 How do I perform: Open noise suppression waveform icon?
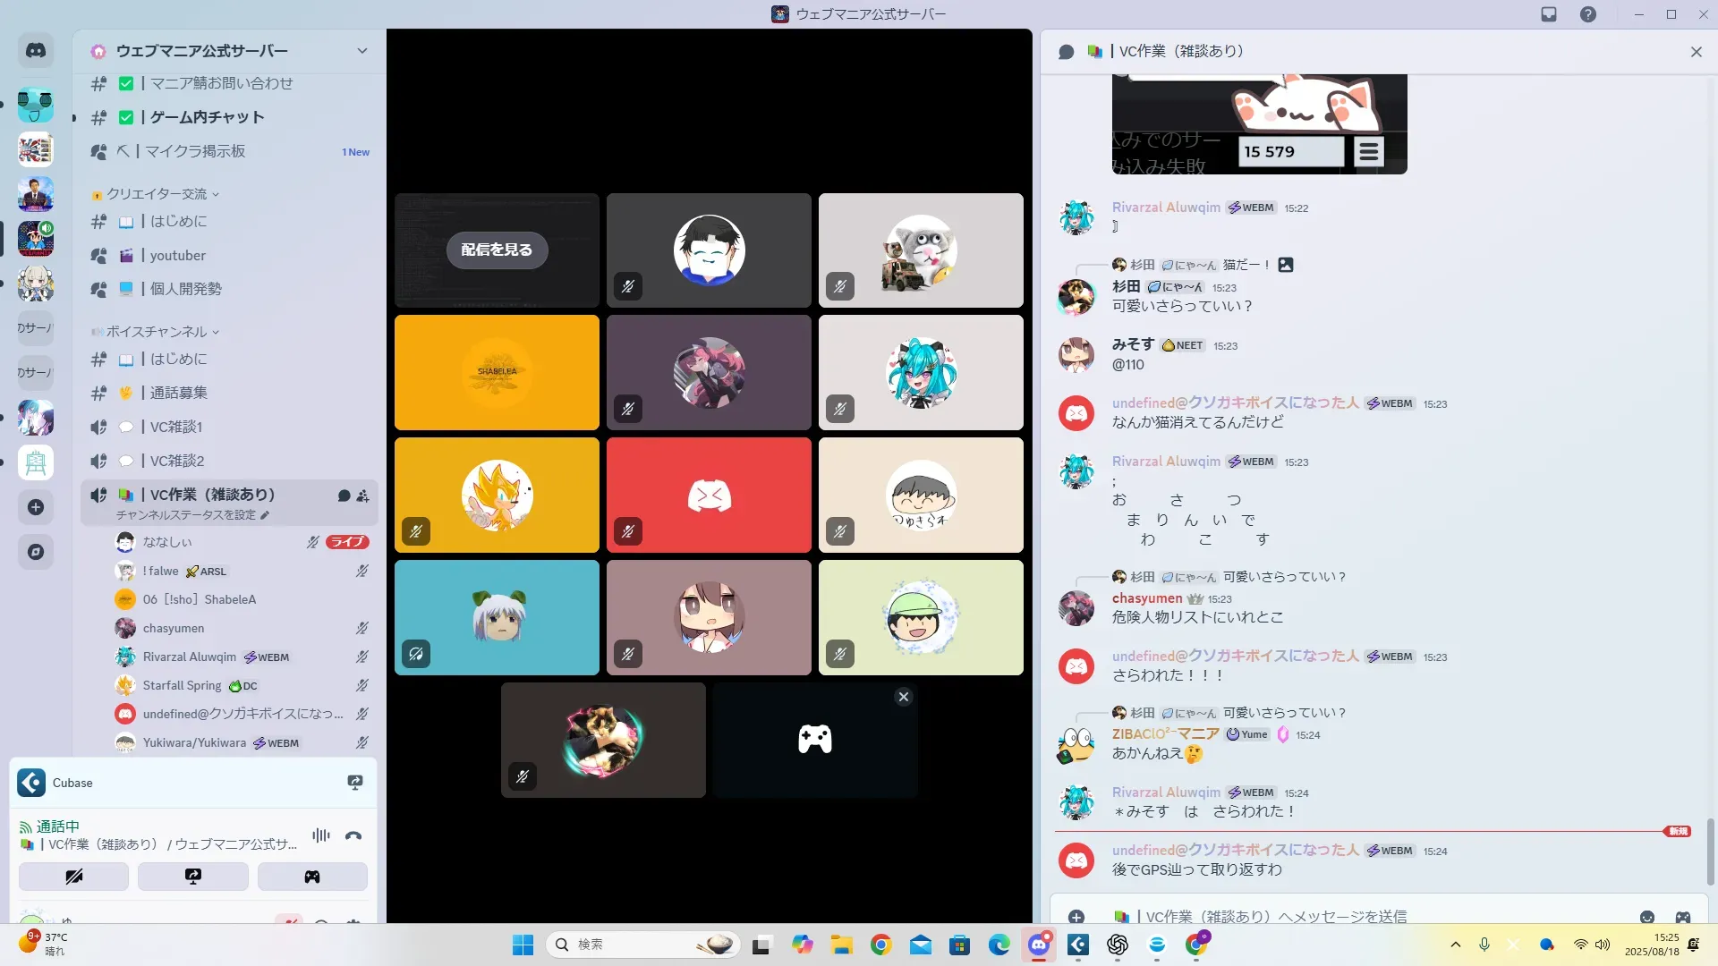coord(321,835)
